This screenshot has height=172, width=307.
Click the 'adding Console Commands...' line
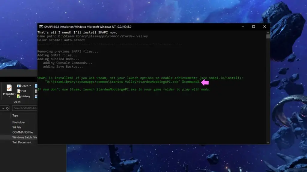(x=68, y=63)
